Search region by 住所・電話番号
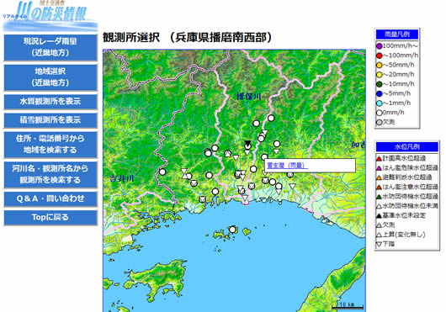Image resolution: width=446 pixels, height=312 pixels. (50, 145)
